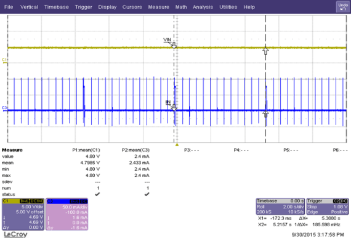
Task: Open the File menu
Action: 9,7
